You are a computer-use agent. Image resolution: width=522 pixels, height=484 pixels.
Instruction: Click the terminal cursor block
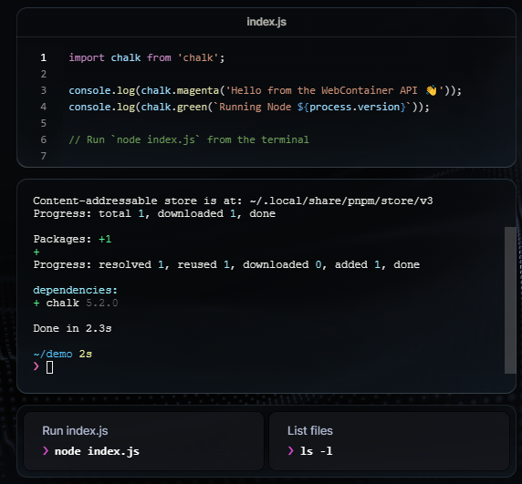tap(49, 367)
